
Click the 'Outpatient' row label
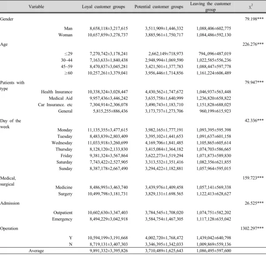pos(63,213)
